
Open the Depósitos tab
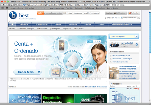click(24, 24)
